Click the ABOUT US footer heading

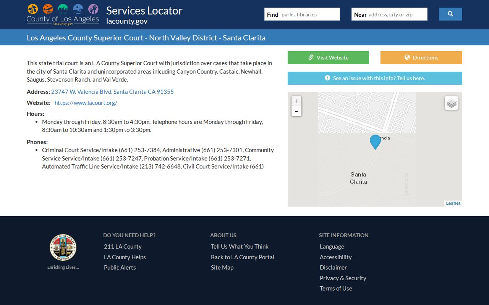tap(223, 235)
